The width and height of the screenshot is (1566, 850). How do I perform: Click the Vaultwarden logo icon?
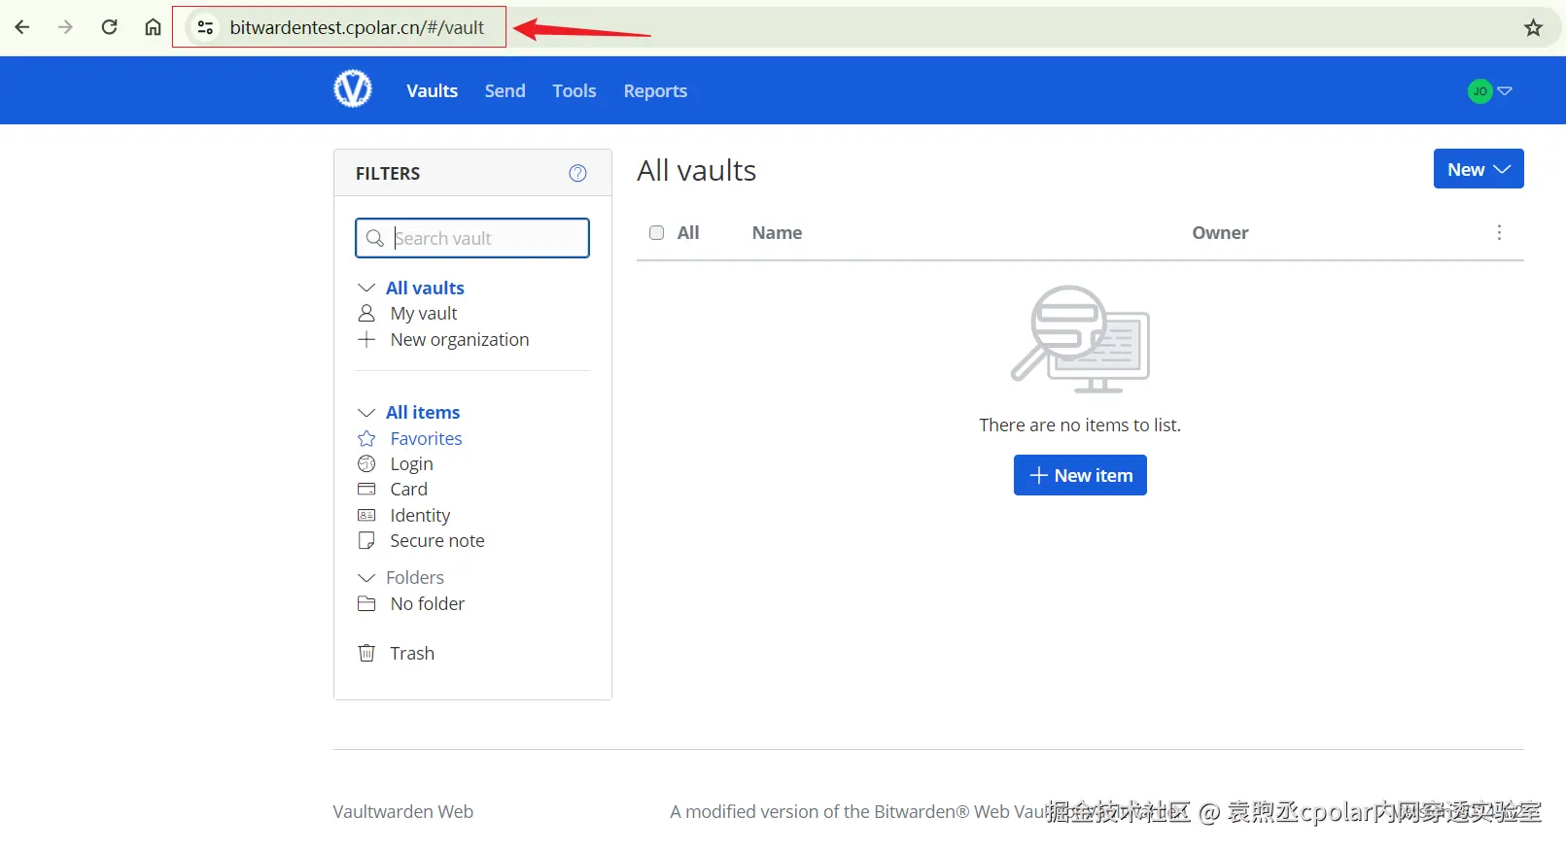(x=353, y=89)
